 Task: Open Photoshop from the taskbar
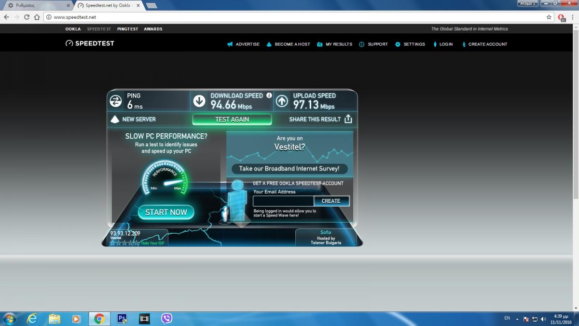(122, 319)
